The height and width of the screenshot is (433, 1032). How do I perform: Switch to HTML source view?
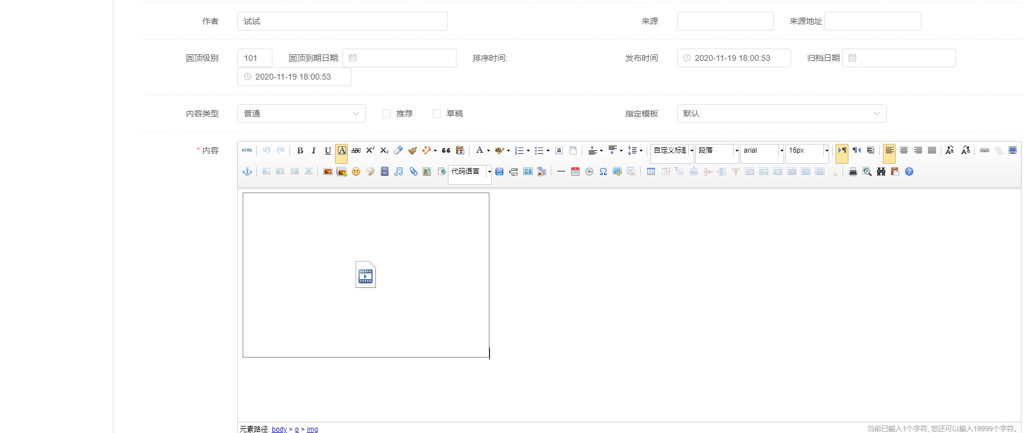point(247,150)
